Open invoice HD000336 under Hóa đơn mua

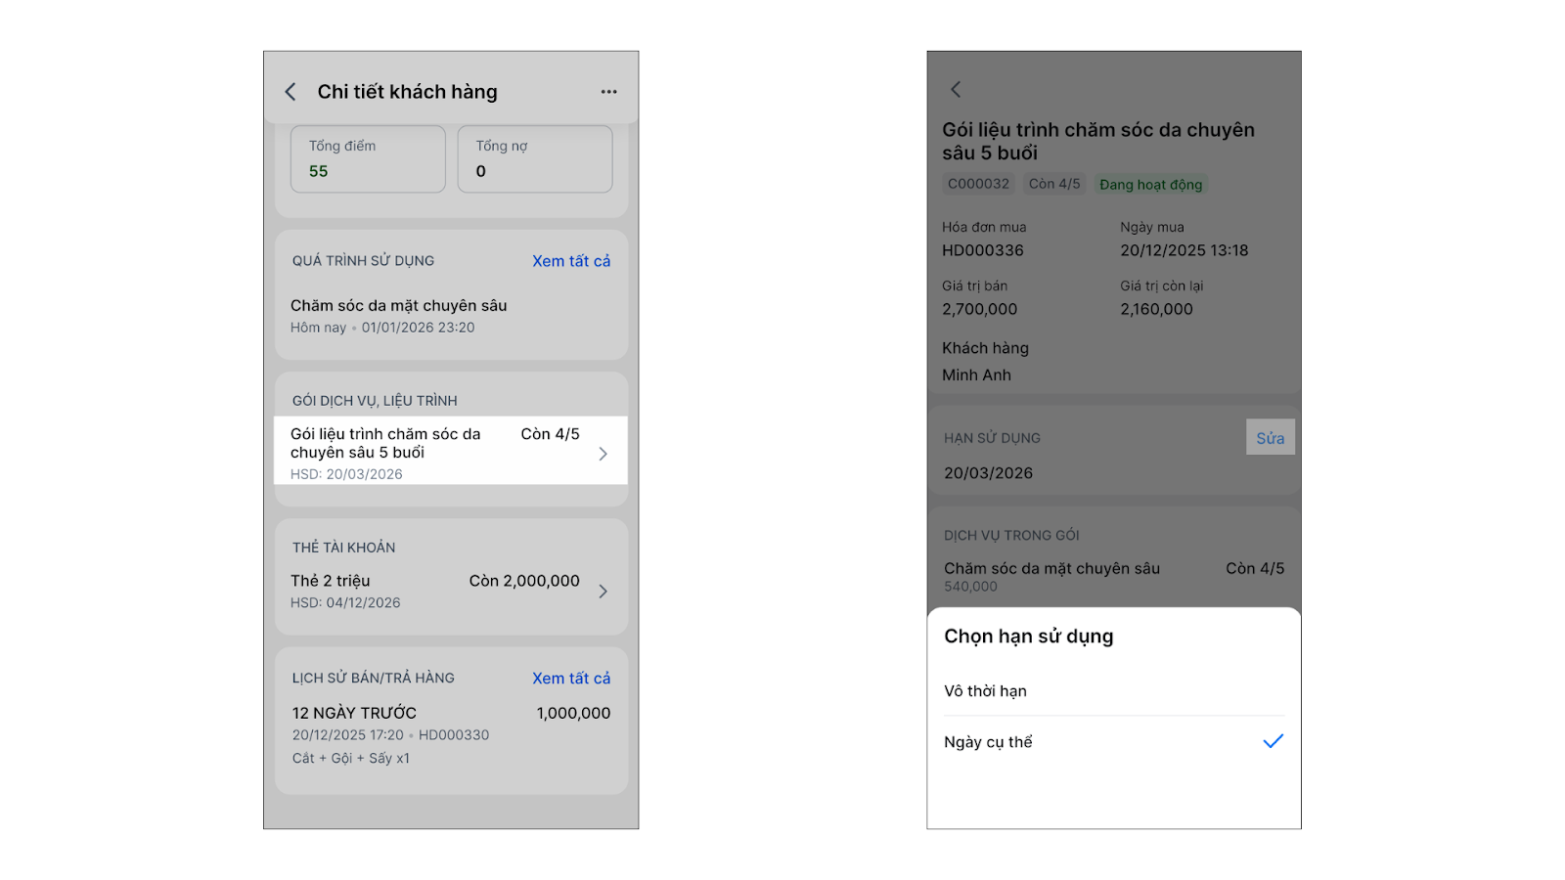click(983, 250)
